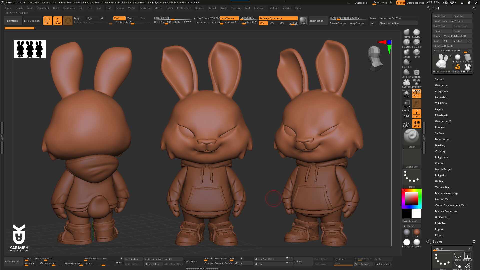This screenshot has width=480, height=270.
Task: Select the SimpleBrush tool thumbnail
Action: coord(458,67)
